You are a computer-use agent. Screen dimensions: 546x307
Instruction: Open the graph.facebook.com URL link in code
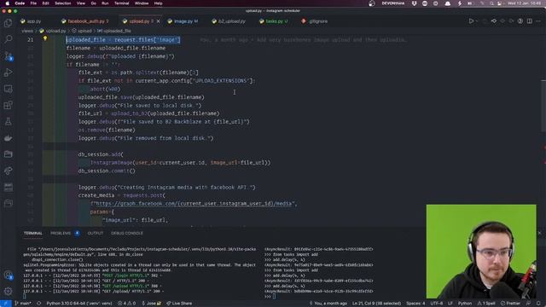195,204
